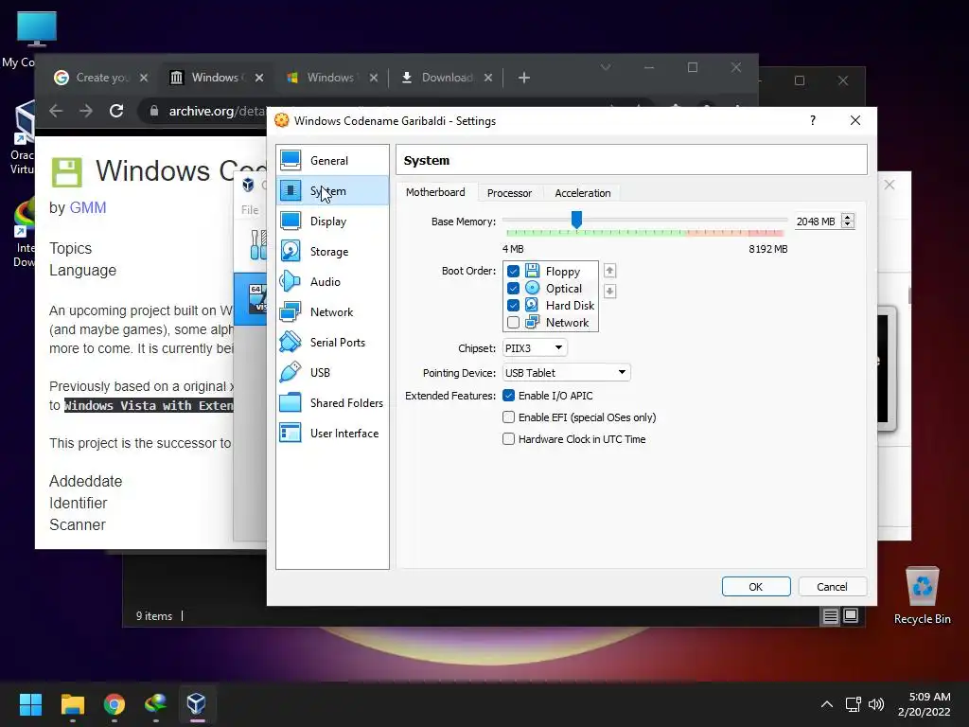Select Hard Disk row in boot order list
This screenshot has width=969, height=727.
(x=552, y=306)
